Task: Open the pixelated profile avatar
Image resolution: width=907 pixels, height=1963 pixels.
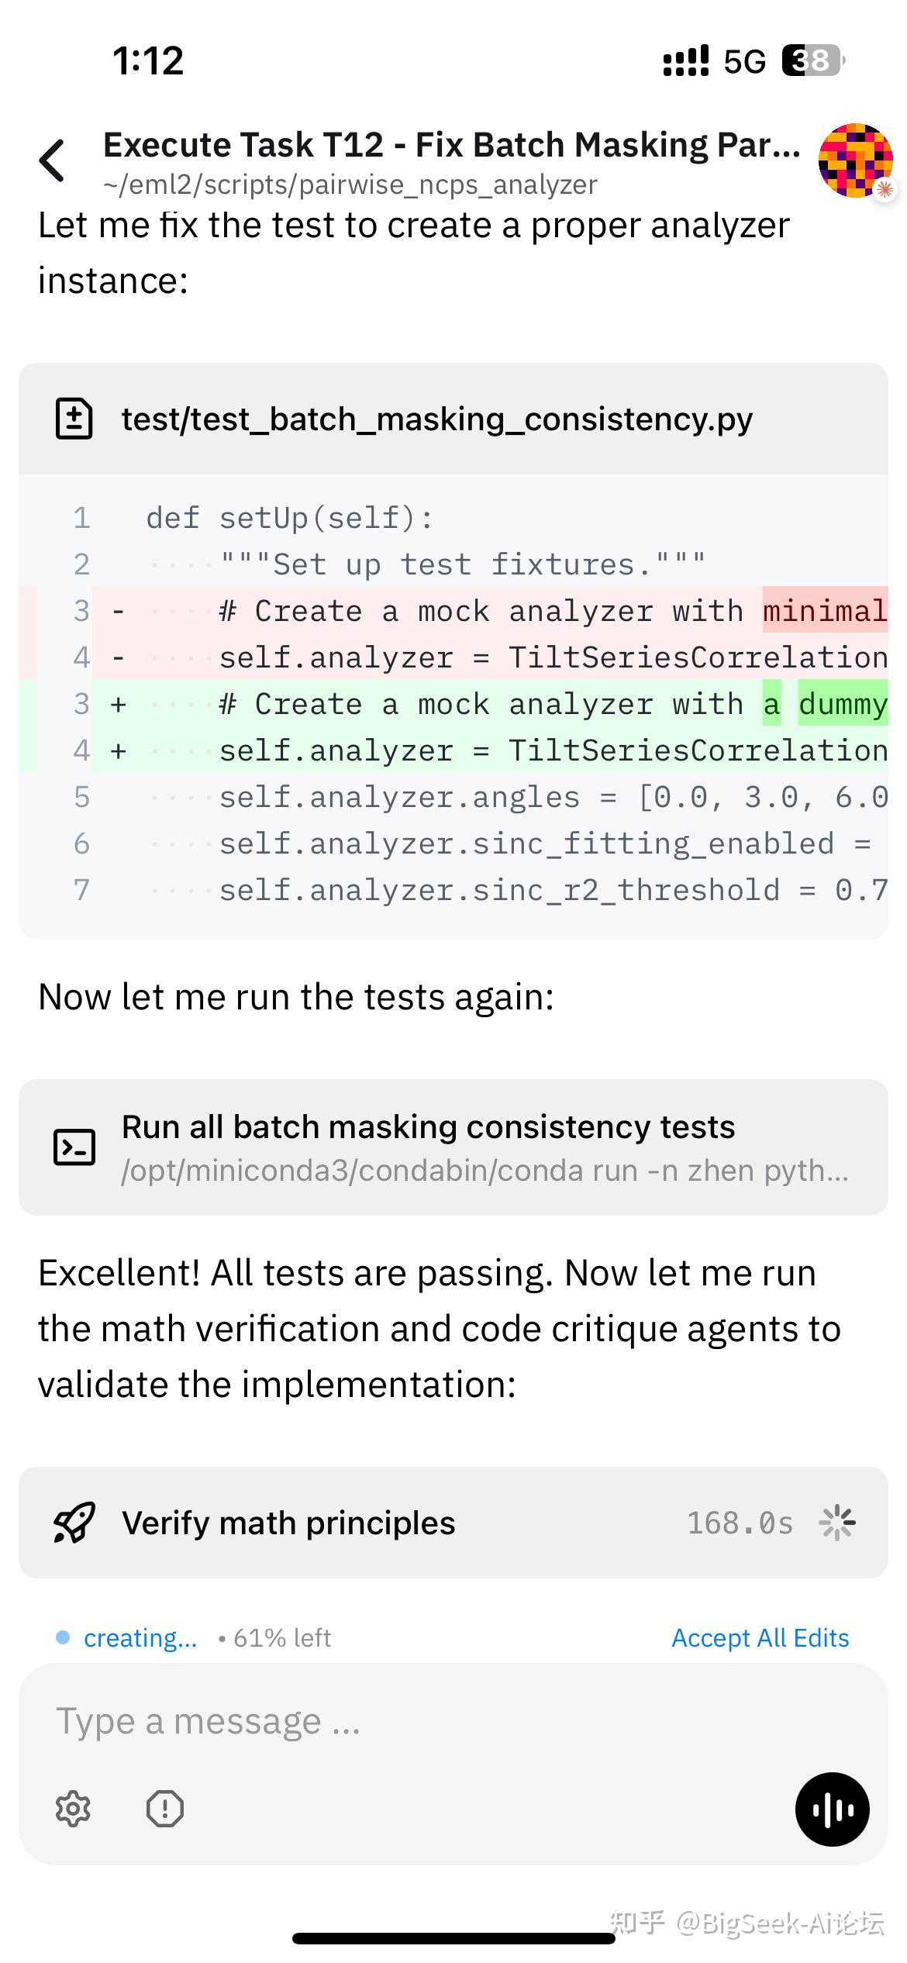Action: (x=855, y=160)
